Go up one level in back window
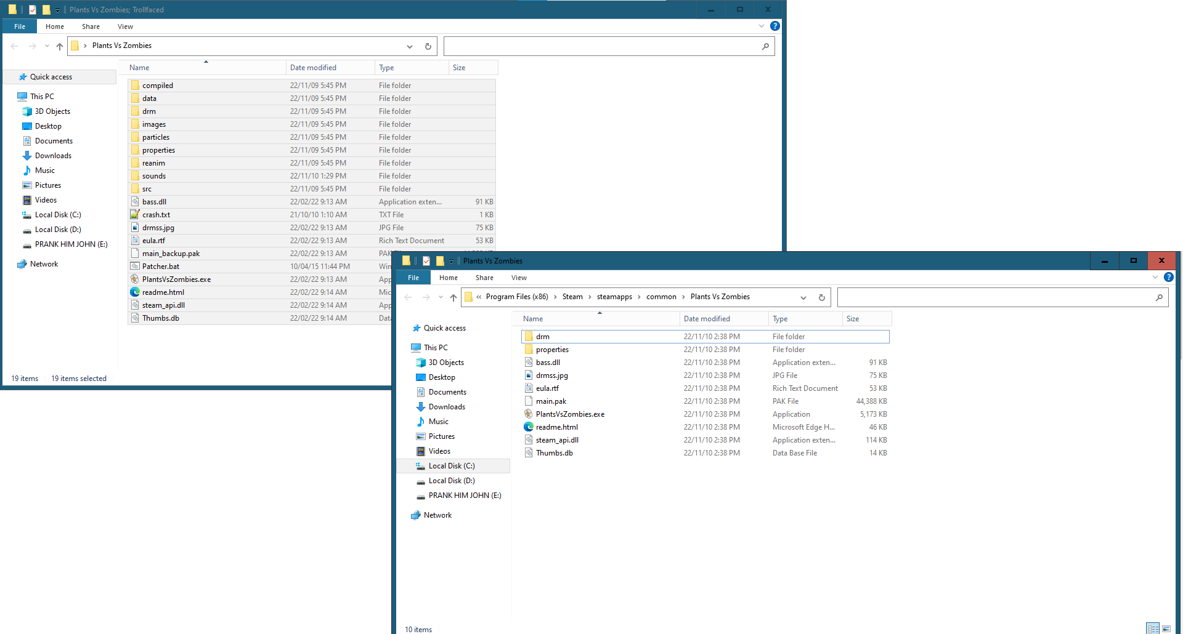This screenshot has width=1183, height=634. click(x=60, y=46)
